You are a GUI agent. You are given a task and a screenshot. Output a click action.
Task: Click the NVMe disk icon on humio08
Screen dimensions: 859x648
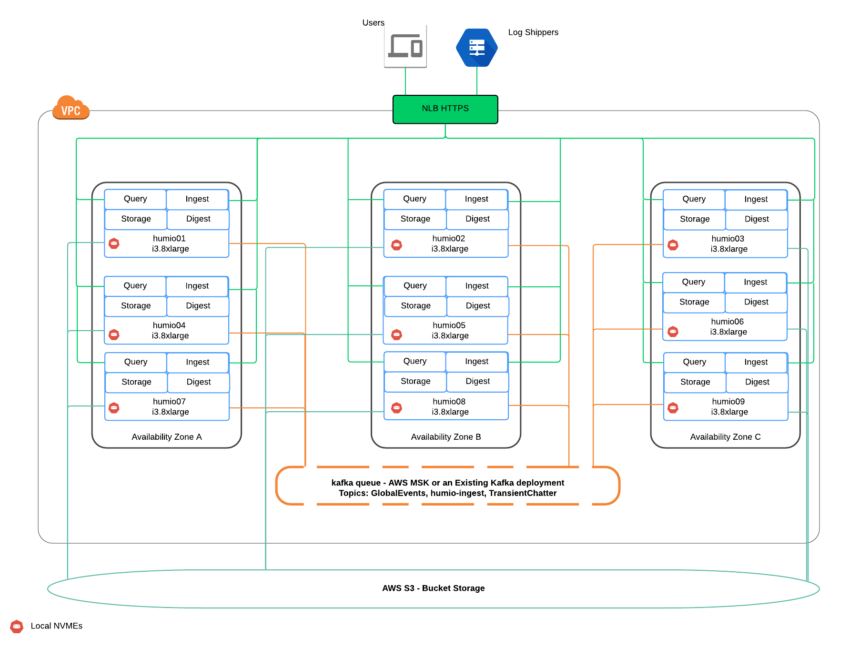[396, 407]
